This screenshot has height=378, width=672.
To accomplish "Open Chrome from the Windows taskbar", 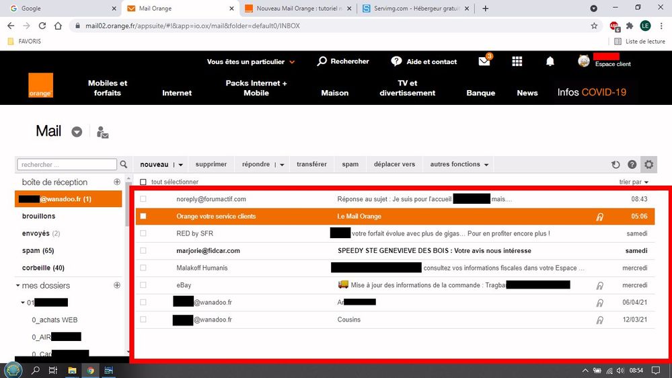I will pos(90,370).
